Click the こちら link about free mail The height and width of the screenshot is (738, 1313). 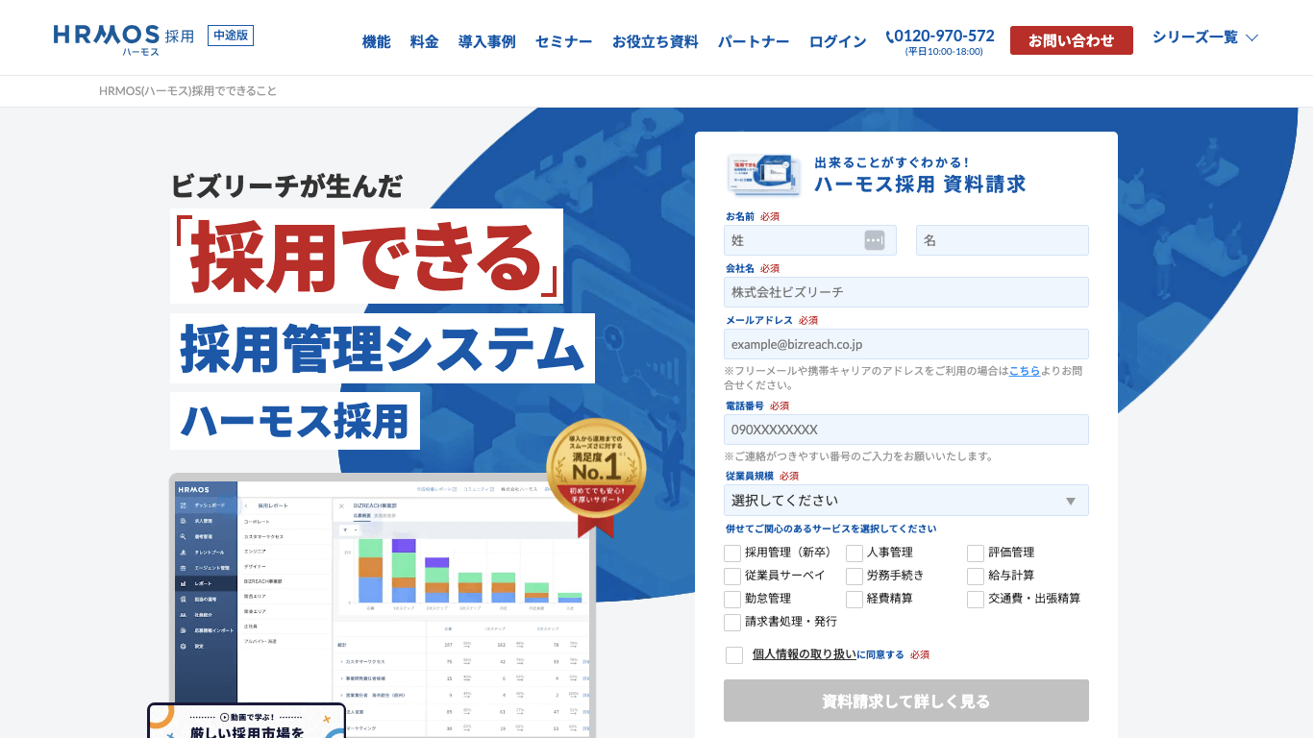1024,370
